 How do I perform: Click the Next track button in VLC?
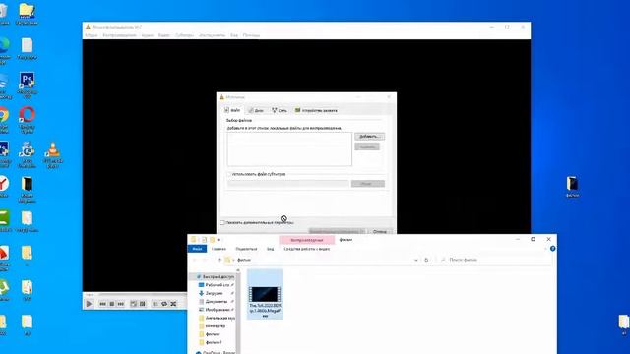tap(121, 304)
